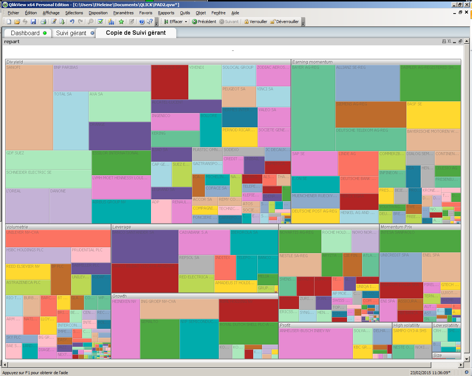Click the Redo arrow icon

tap(80, 22)
